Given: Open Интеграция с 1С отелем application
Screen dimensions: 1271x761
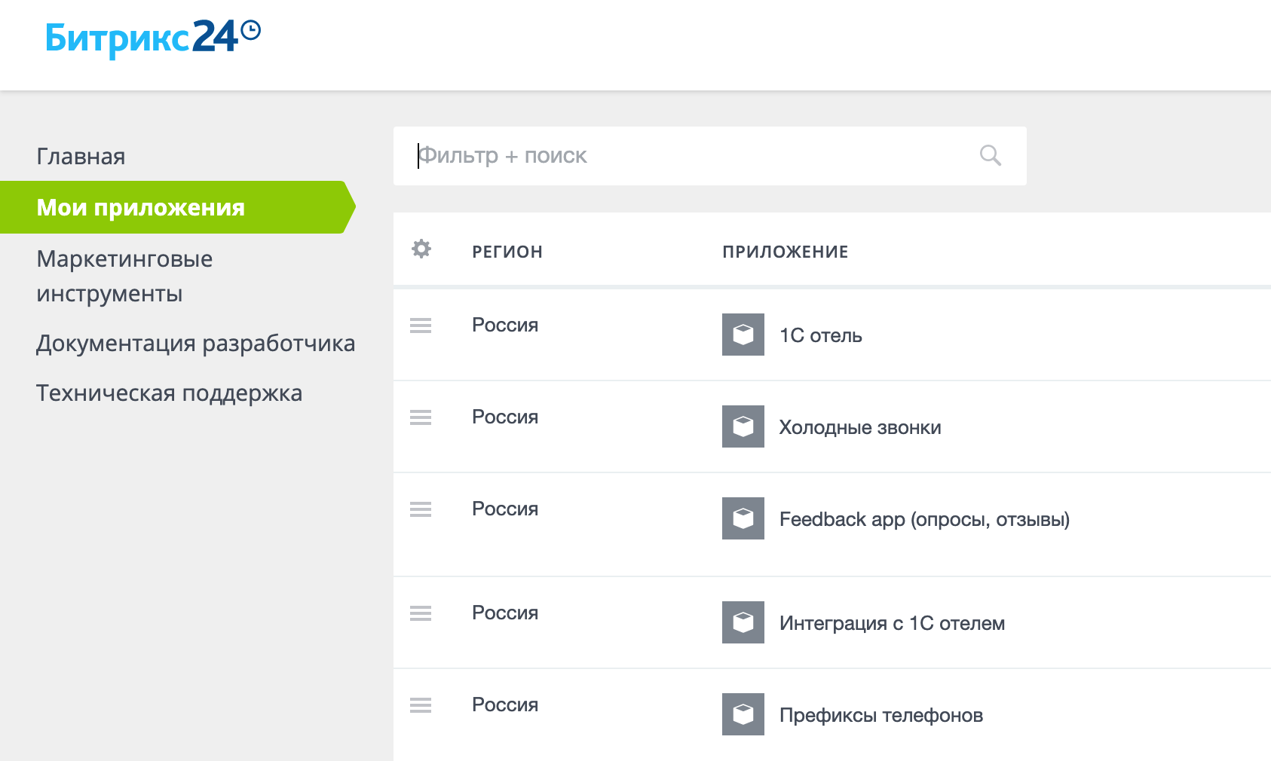Looking at the screenshot, I should click(x=893, y=623).
